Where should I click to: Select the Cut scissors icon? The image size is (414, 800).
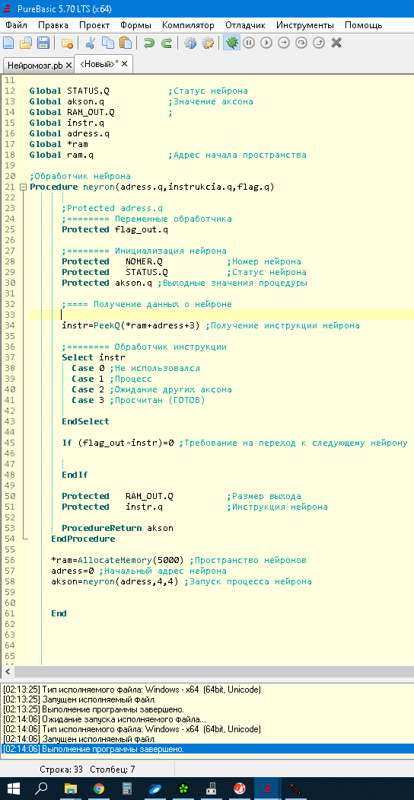point(91,43)
